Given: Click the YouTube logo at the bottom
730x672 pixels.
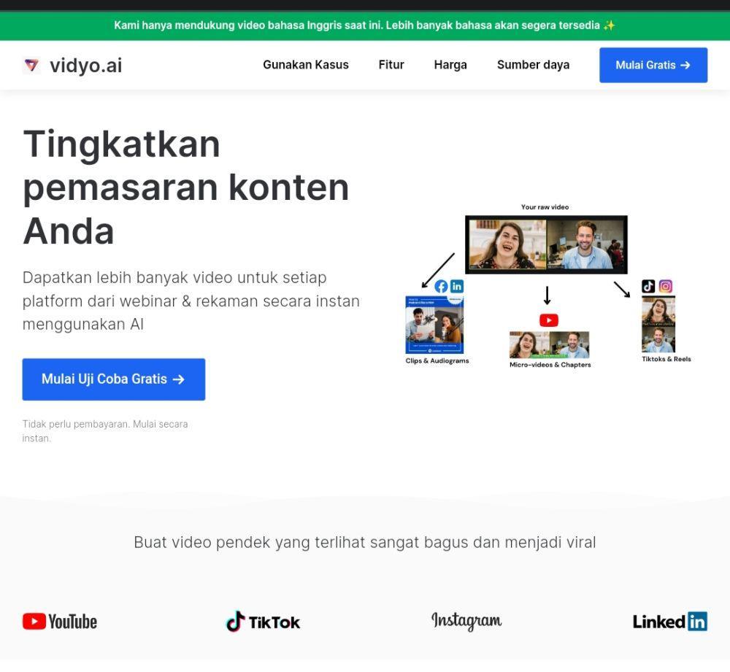Looking at the screenshot, I should (x=60, y=622).
